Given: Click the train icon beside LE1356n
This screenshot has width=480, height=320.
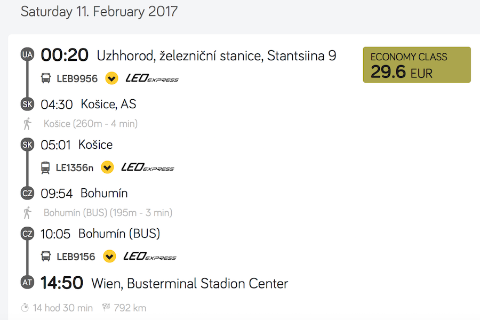Looking at the screenshot, I should click(46, 167).
